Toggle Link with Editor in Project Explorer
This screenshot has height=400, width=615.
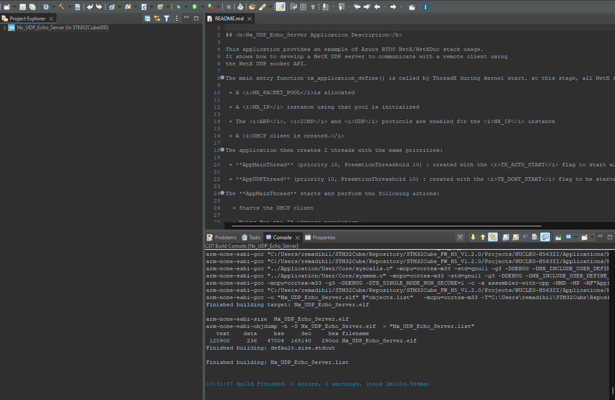tap(157, 18)
